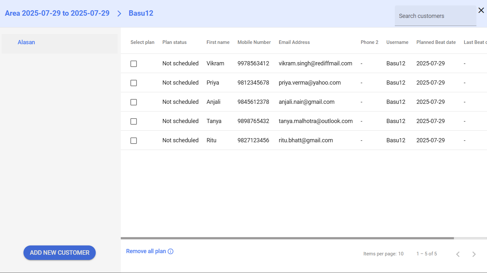The width and height of the screenshot is (487, 273).
Task: Open items per page selector
Action: [401, 254]
